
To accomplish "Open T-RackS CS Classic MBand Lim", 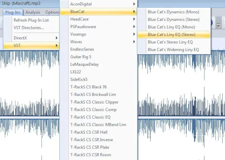I will point(98,125).
